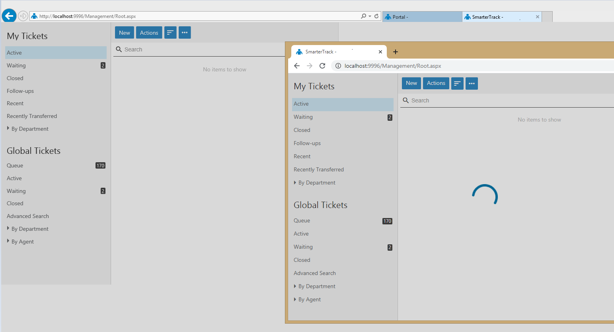The image size is (614, 332).
Task: Open the IE address bar search dropdown arrow
Action: point(370,16)
